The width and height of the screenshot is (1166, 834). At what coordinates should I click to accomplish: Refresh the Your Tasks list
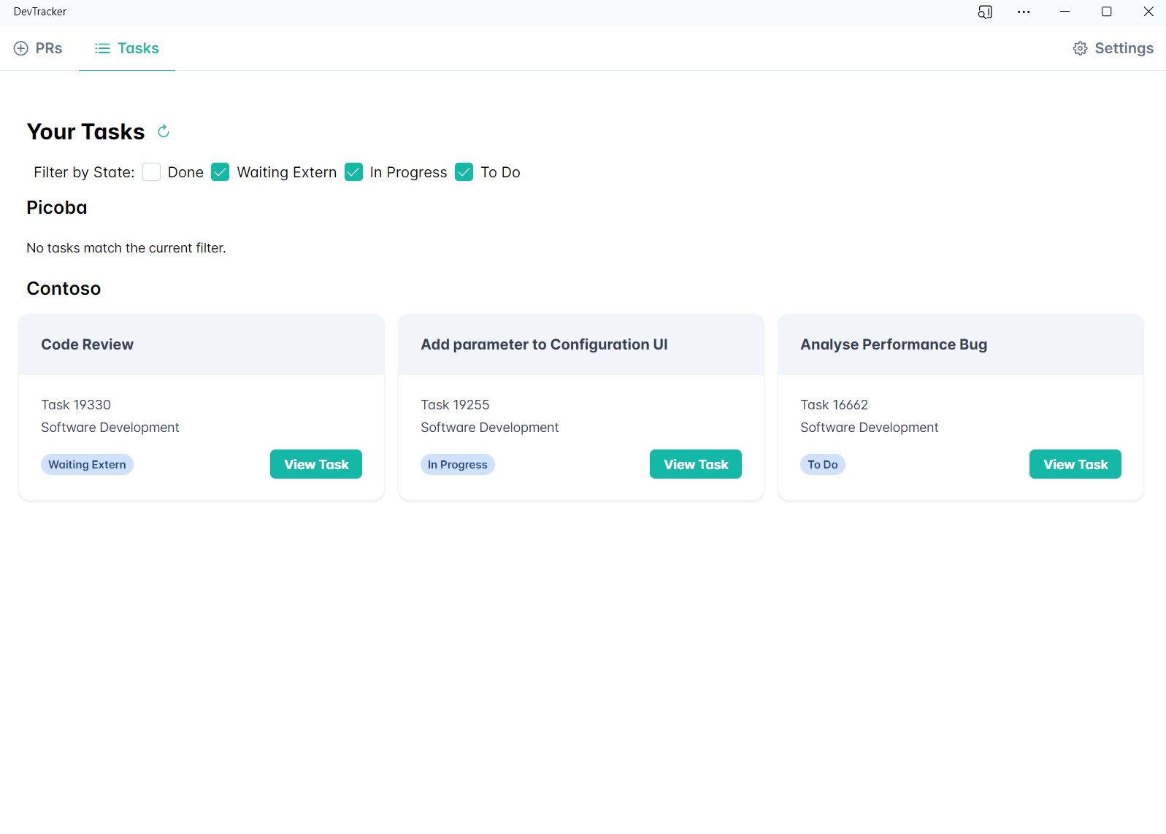pyautogui.click(x=164, y=131)
